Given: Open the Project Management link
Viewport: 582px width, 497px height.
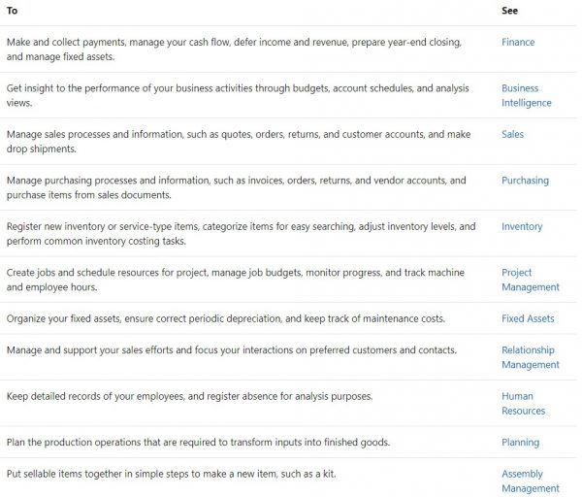Looking at the screenshot, I should click(x=530, y=280).
